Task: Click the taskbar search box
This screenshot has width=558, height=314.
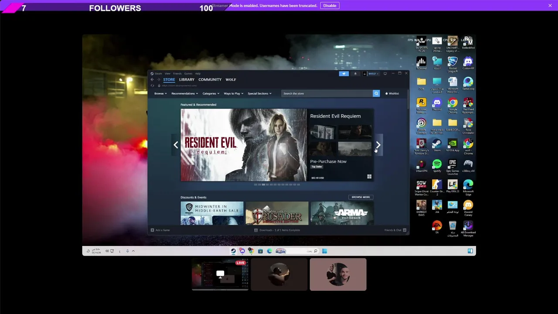Action: click(x=302, y=251)
